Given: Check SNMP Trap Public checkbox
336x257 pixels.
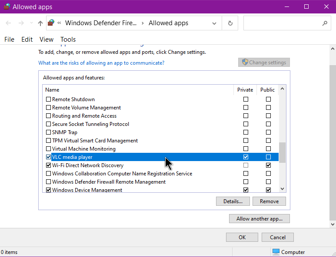Looking at the screenshot, I should [268, 132].
